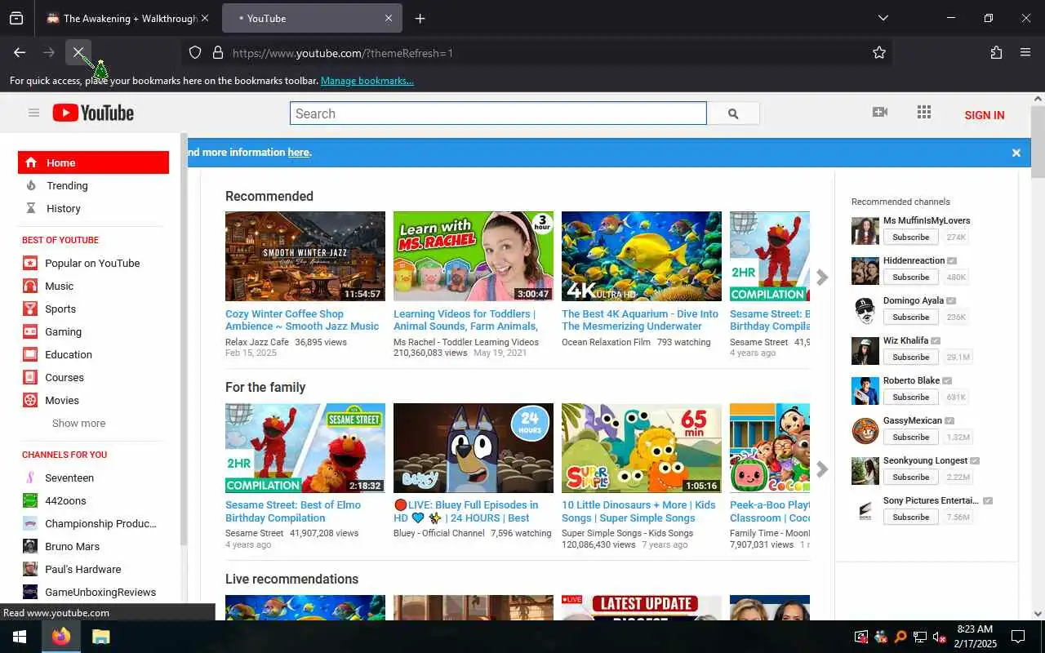
Task: Click the Education icon in sidebar
Action: (30, 354)
